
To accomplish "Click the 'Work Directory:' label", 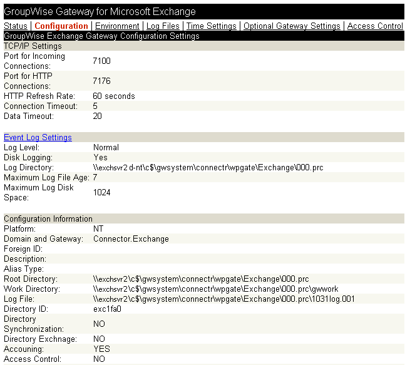I will (x=32, y=289).
